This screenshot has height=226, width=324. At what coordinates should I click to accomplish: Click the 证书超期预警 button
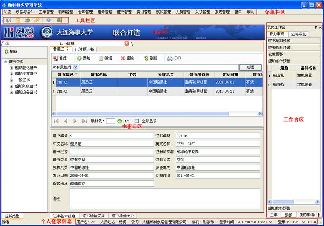tap(294, 41)
